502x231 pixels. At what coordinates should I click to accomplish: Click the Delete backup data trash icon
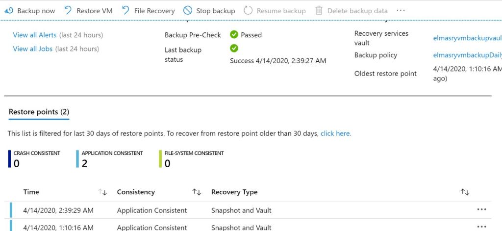coord(319,10)
